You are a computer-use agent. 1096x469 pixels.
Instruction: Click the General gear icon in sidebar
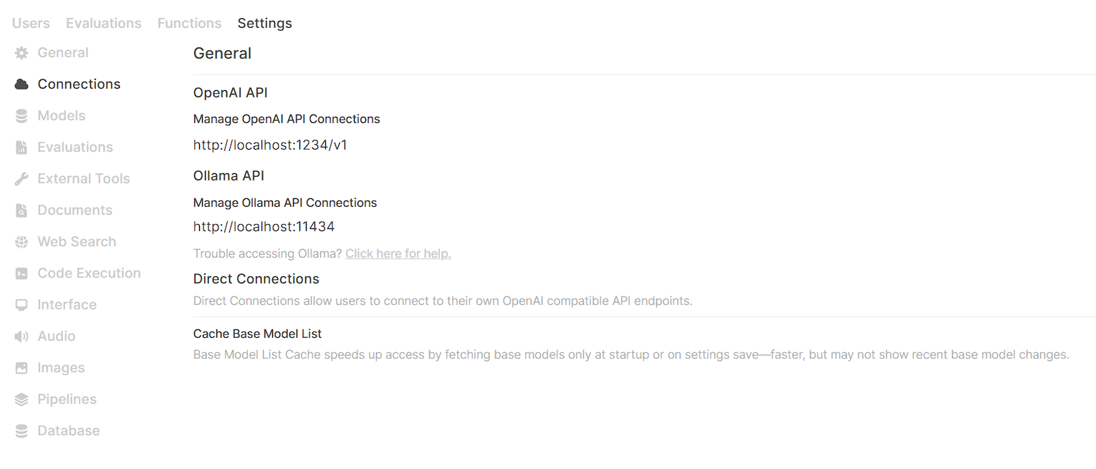[21, 53]
